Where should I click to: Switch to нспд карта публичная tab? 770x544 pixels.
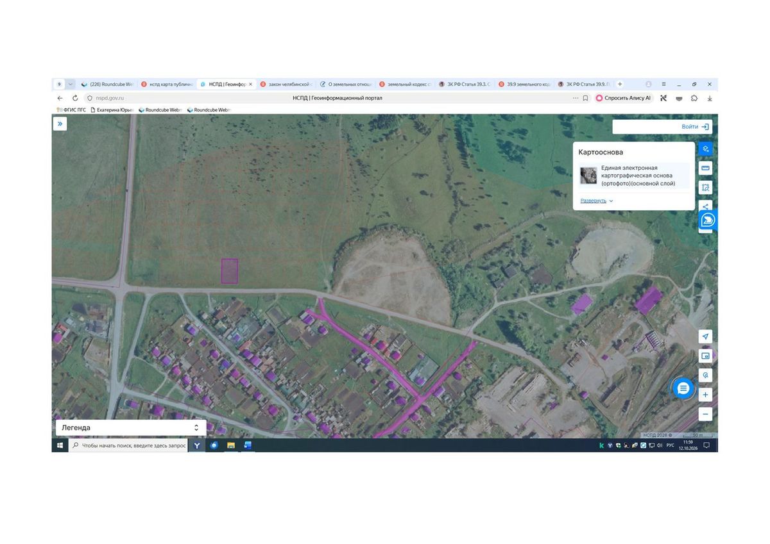click(167, 84)
